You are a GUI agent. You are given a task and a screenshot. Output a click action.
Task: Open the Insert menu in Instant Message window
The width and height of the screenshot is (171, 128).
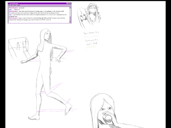[x=15, y=5]
